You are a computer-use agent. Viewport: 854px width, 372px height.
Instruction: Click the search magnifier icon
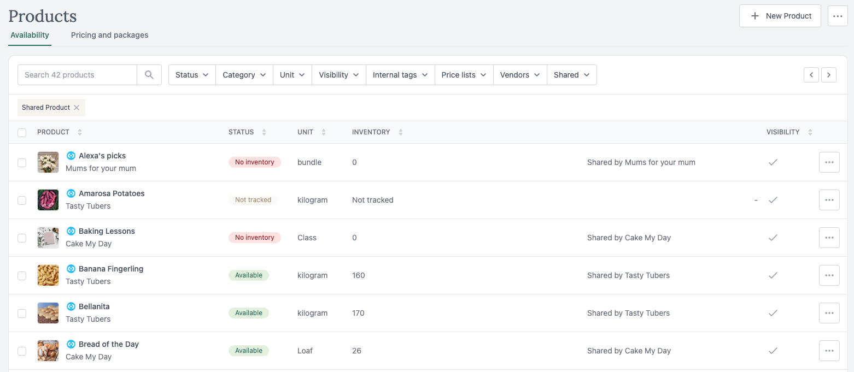click(149, 75)
